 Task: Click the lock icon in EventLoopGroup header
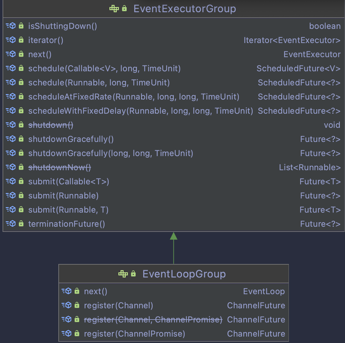pos(133,274)
